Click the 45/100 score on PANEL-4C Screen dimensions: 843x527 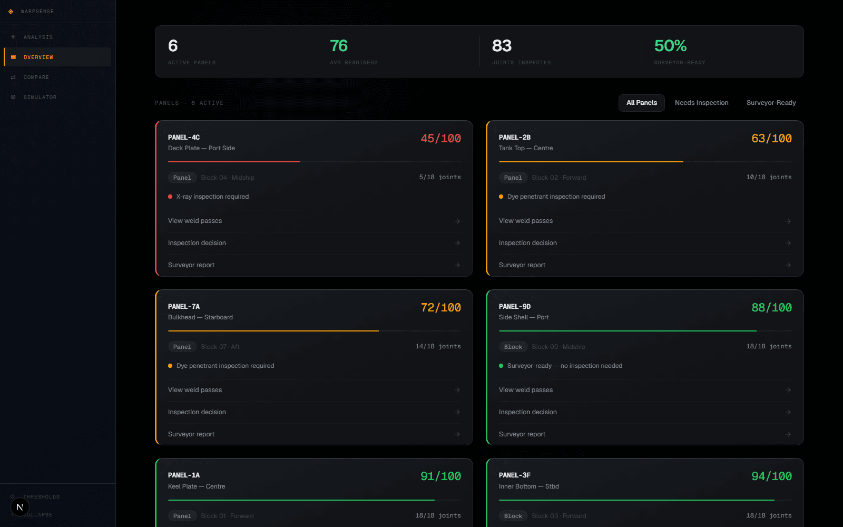click(x=440, y=139)
